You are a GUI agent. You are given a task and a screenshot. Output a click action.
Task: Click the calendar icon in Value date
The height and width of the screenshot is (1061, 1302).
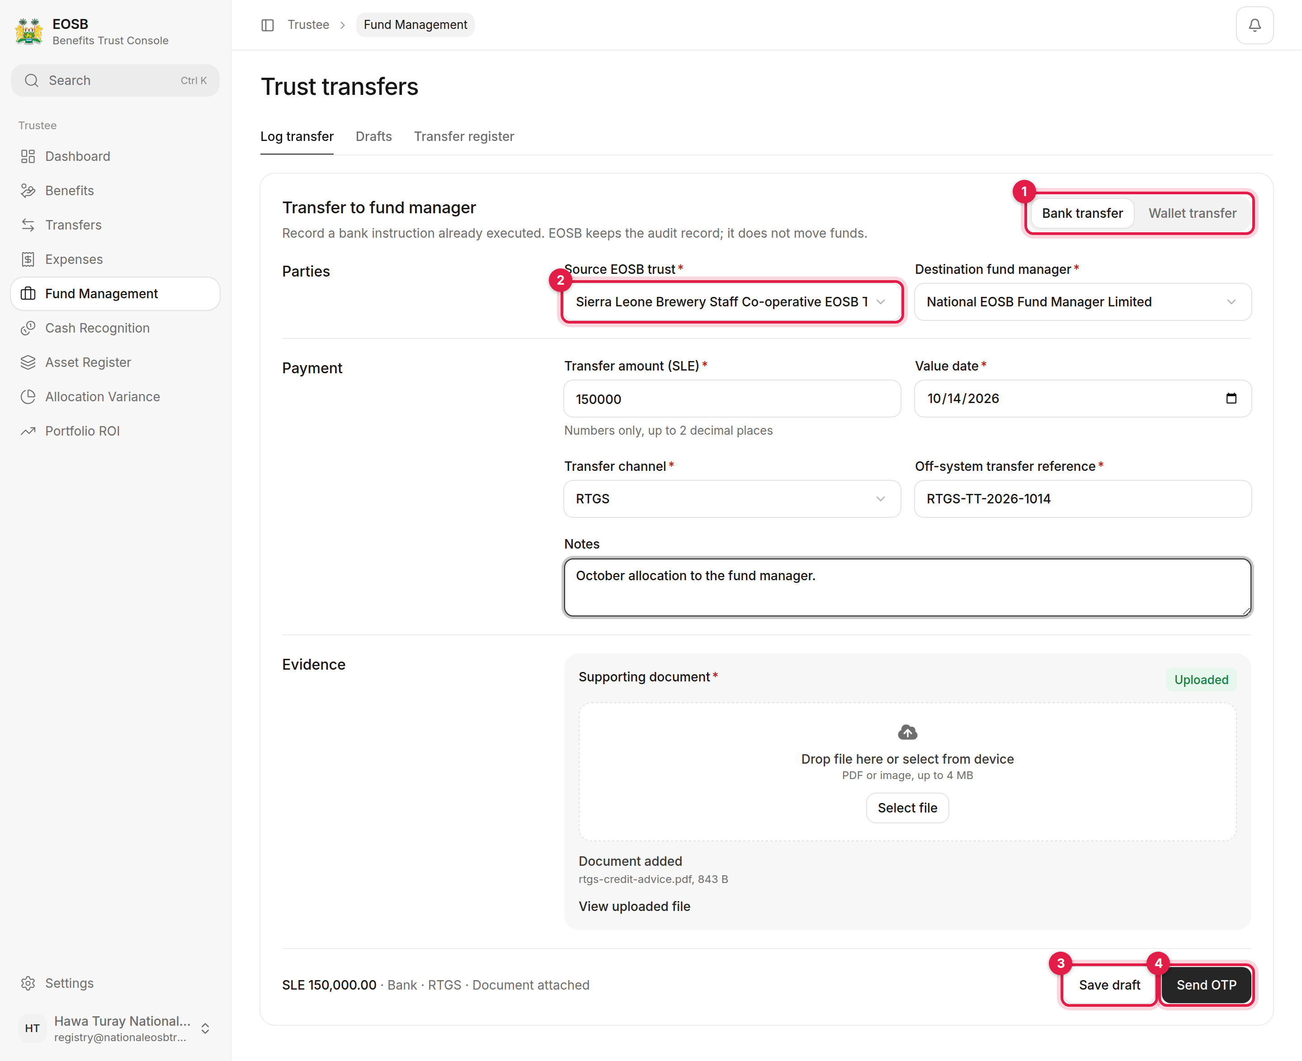tap(1231, 399)
